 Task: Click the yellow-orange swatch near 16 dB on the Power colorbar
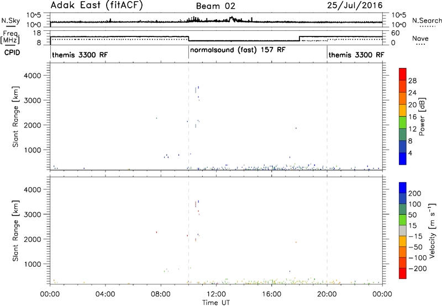tap(403, 110)
